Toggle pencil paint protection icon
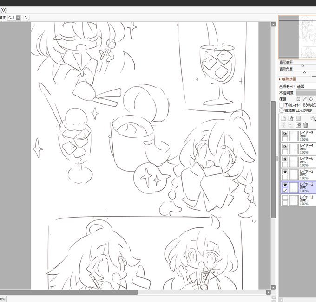 point(305,99)
